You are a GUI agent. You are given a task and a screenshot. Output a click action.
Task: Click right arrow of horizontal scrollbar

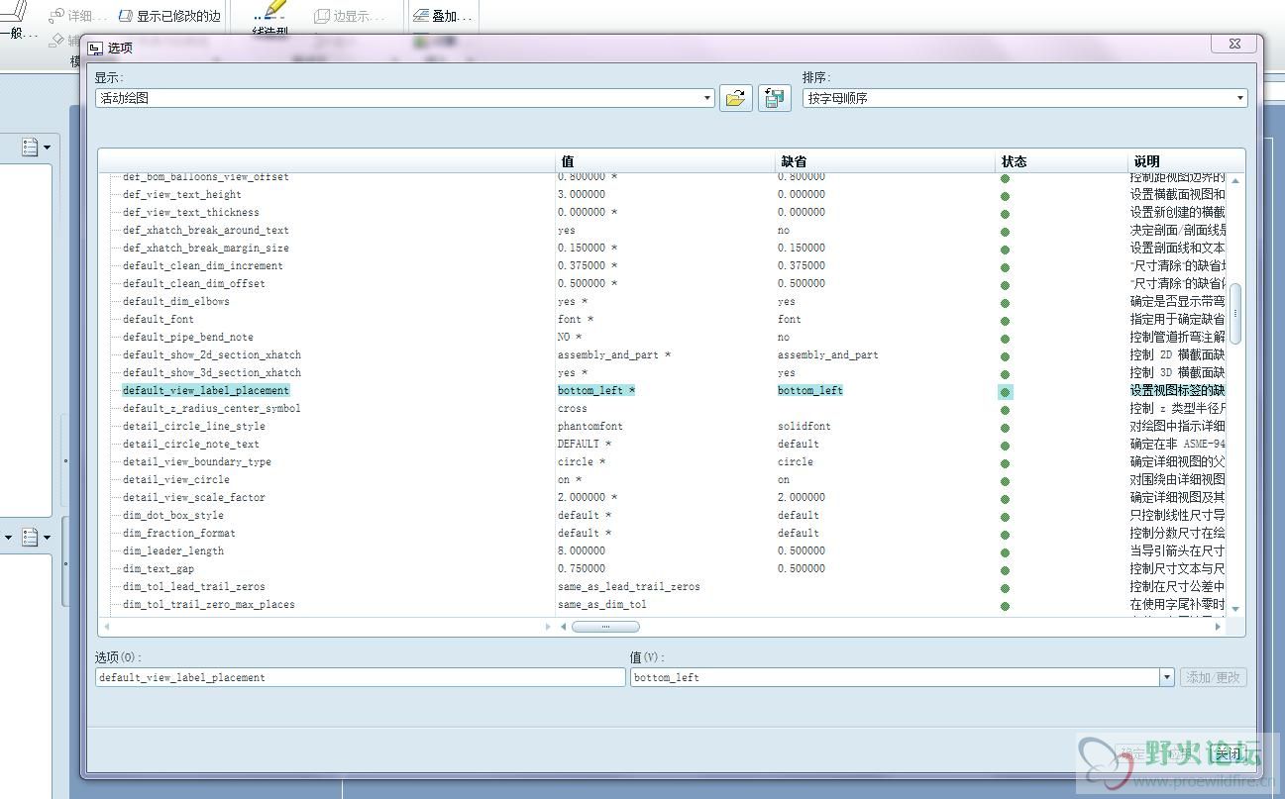[1220, 627]
